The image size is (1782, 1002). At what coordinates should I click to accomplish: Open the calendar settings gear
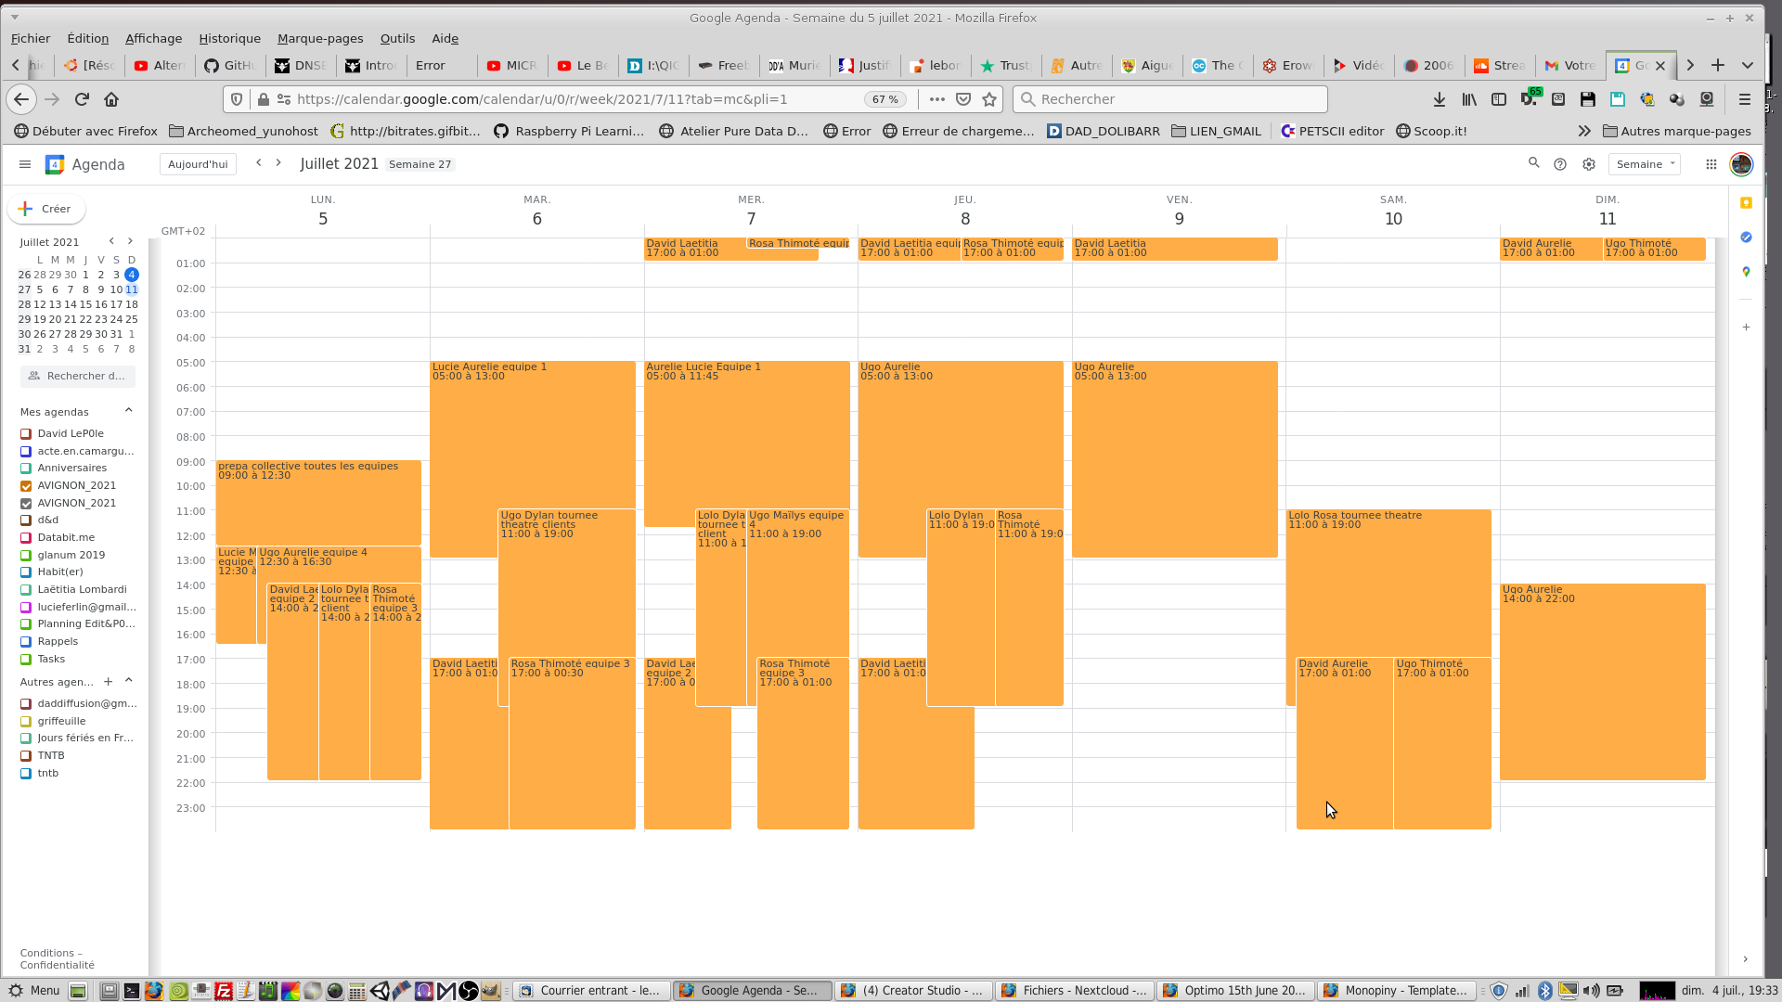(1589, 164)
